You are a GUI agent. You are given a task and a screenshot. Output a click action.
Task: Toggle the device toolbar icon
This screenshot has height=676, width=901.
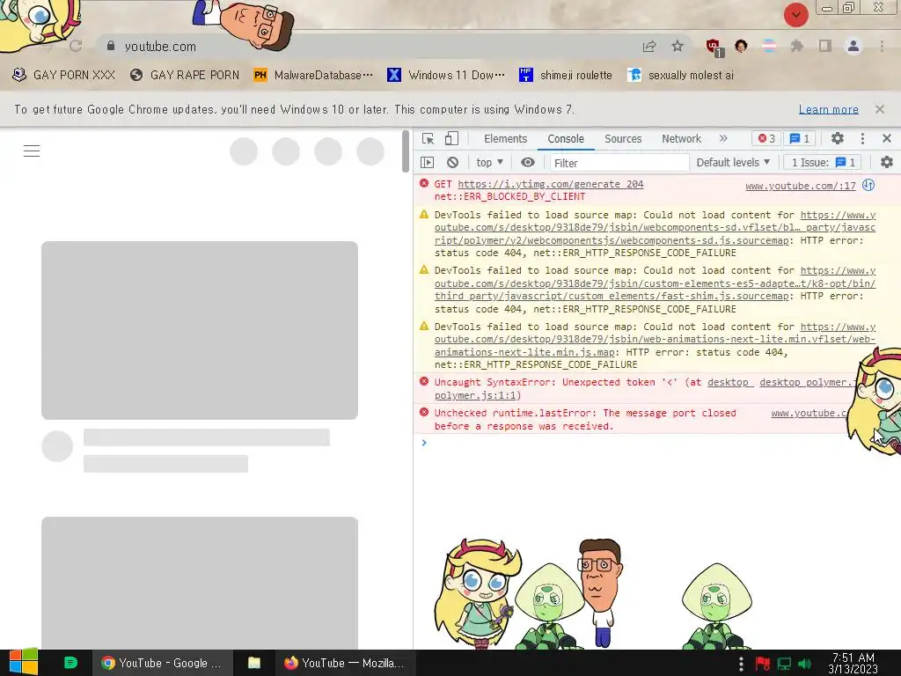(x=451, y=138)
